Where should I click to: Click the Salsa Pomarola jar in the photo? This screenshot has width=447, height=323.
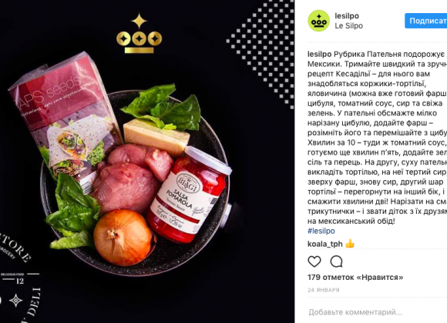pos(190,195)
